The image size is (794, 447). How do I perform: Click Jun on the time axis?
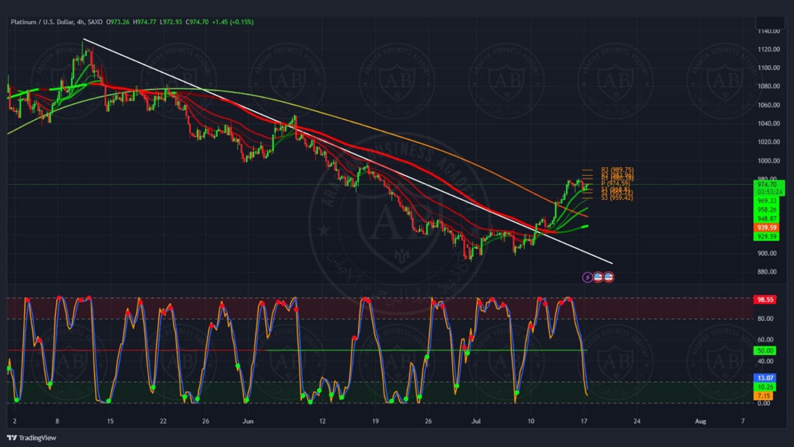point(248,421)
